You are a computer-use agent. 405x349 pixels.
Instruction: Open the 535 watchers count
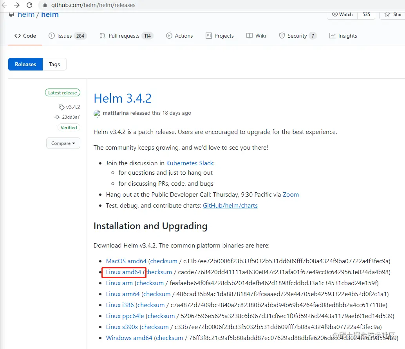tap(366, 14)
